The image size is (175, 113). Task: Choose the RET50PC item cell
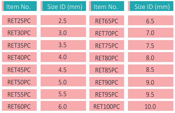19,82
